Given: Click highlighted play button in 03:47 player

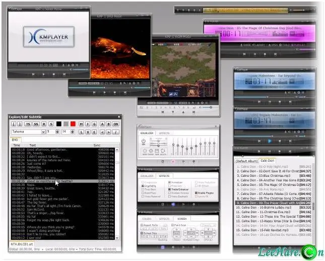Looking at the screenshot, I should [270, 141].
